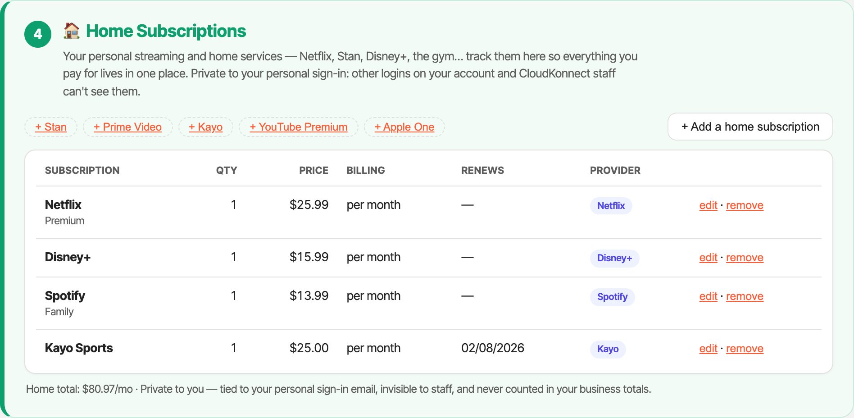Edit the Kayo Sports subscription
Image resolution: width=854 pixels, height=418 pixels.
[708, 349]
